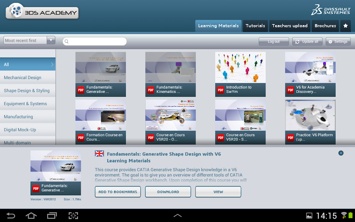The width and height of the screenshot is (355, 222).
Task: Open the Teachers upload tab
Action: 290,26
